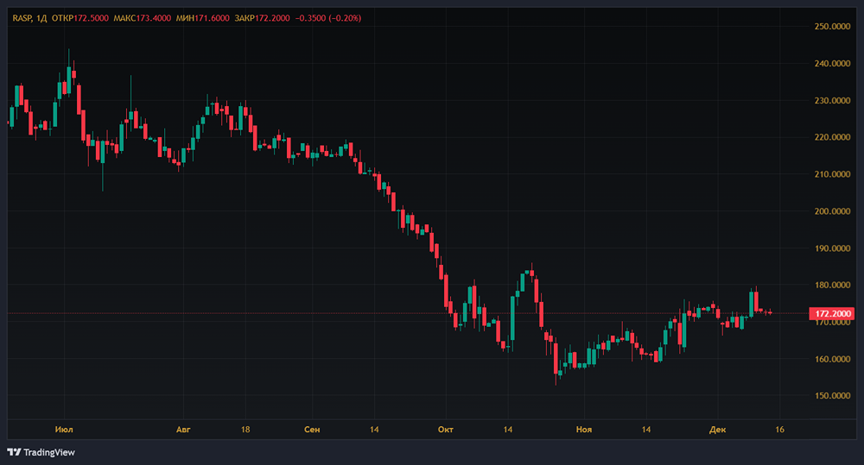This screenshot has width=864, height=465.
Task: Select the Окт date on the time axis
Action: click(x=445, y=430)
